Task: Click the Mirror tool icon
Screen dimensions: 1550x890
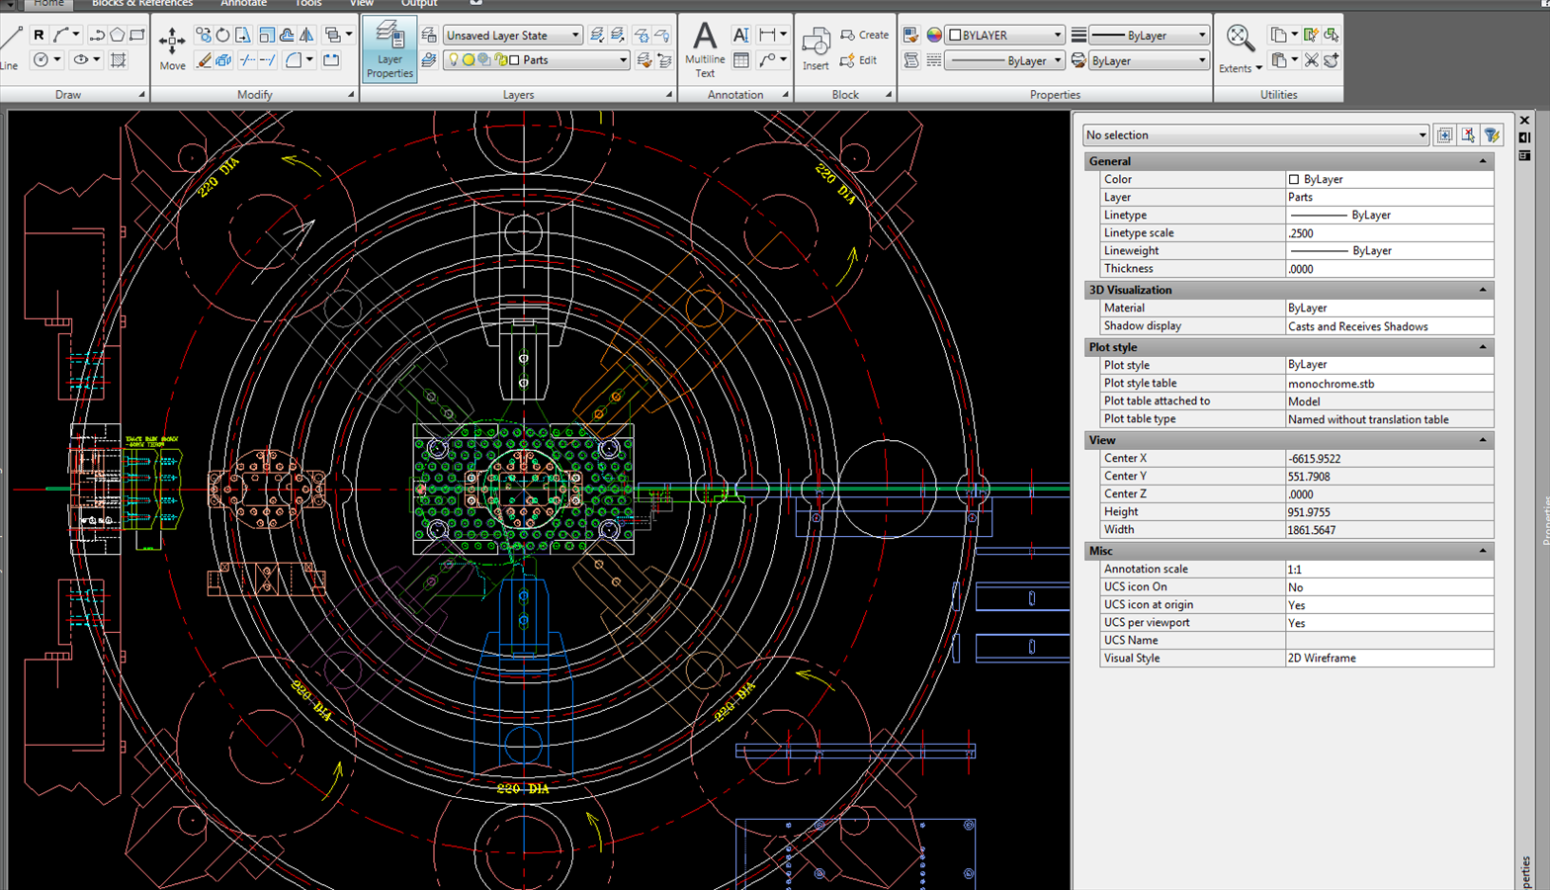Action: 306,35
